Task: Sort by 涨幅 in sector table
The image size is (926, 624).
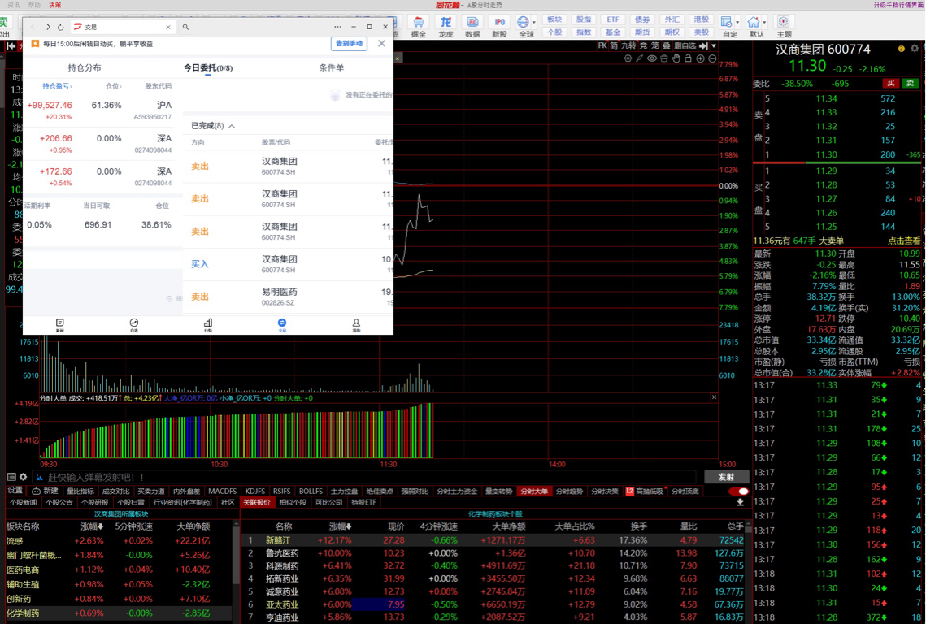Action: pos(92,526)
